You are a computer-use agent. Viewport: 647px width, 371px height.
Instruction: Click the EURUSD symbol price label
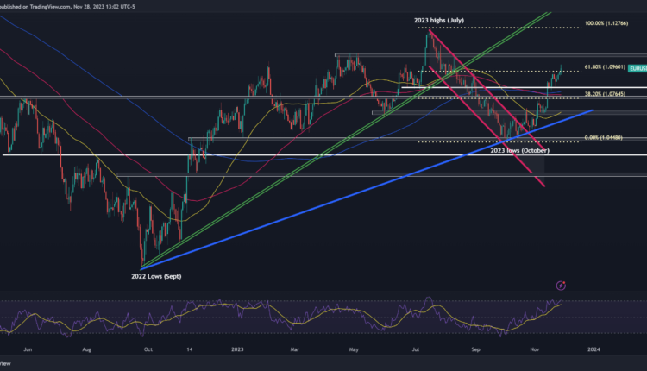638,66
